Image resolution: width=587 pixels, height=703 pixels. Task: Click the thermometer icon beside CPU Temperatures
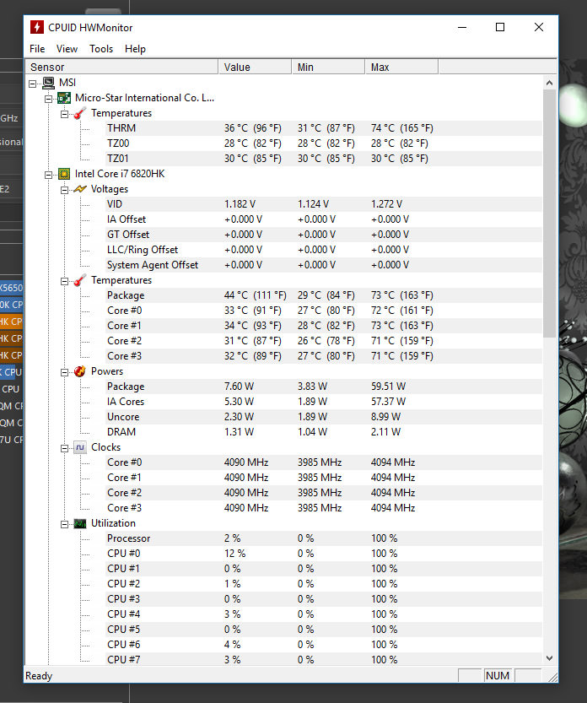80,280
